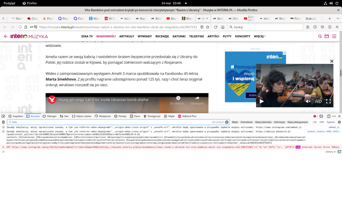Share the YouTube video via Udostępnij
Screen dimensions: 342x213
click(197, 101)
